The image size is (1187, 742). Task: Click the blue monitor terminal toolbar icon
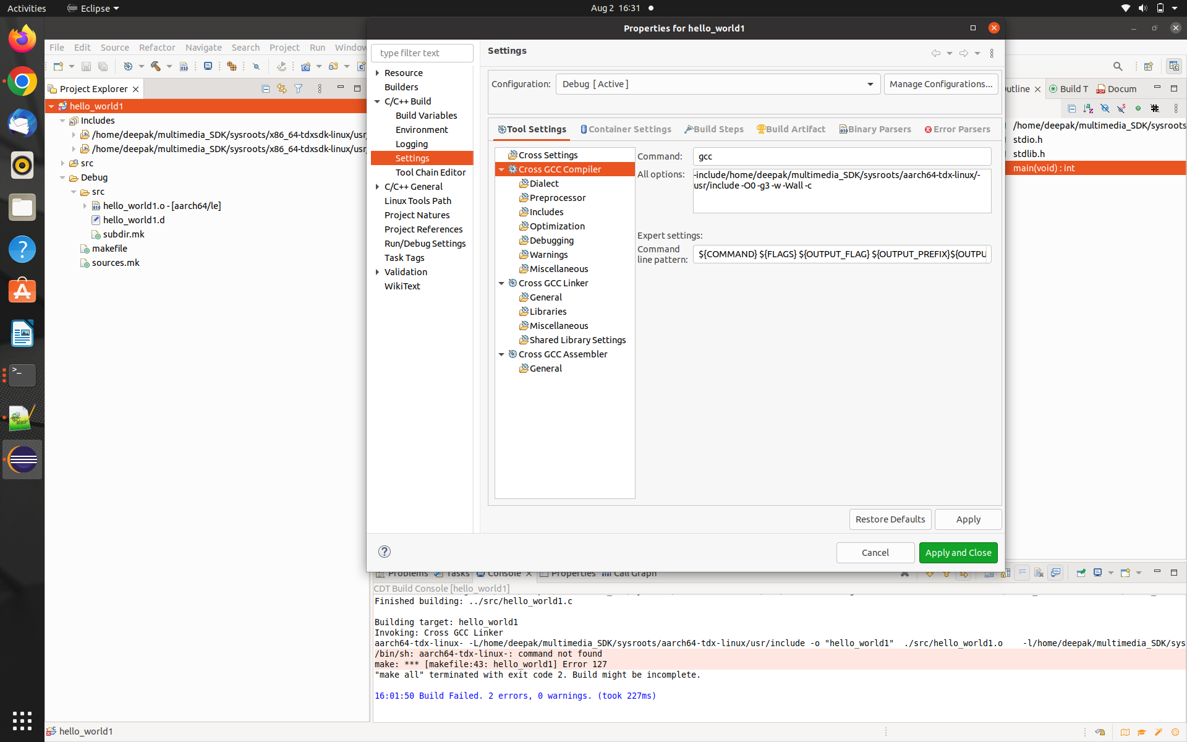coord(208,66)
